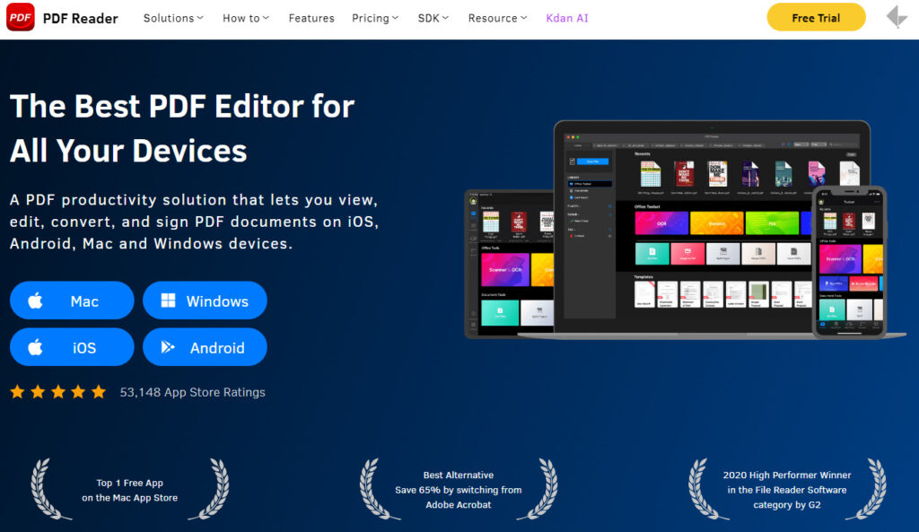Click the PDF productivity solution description text
Image resolution: width=919 pixels, height=532 pixels.
(194, 222)
